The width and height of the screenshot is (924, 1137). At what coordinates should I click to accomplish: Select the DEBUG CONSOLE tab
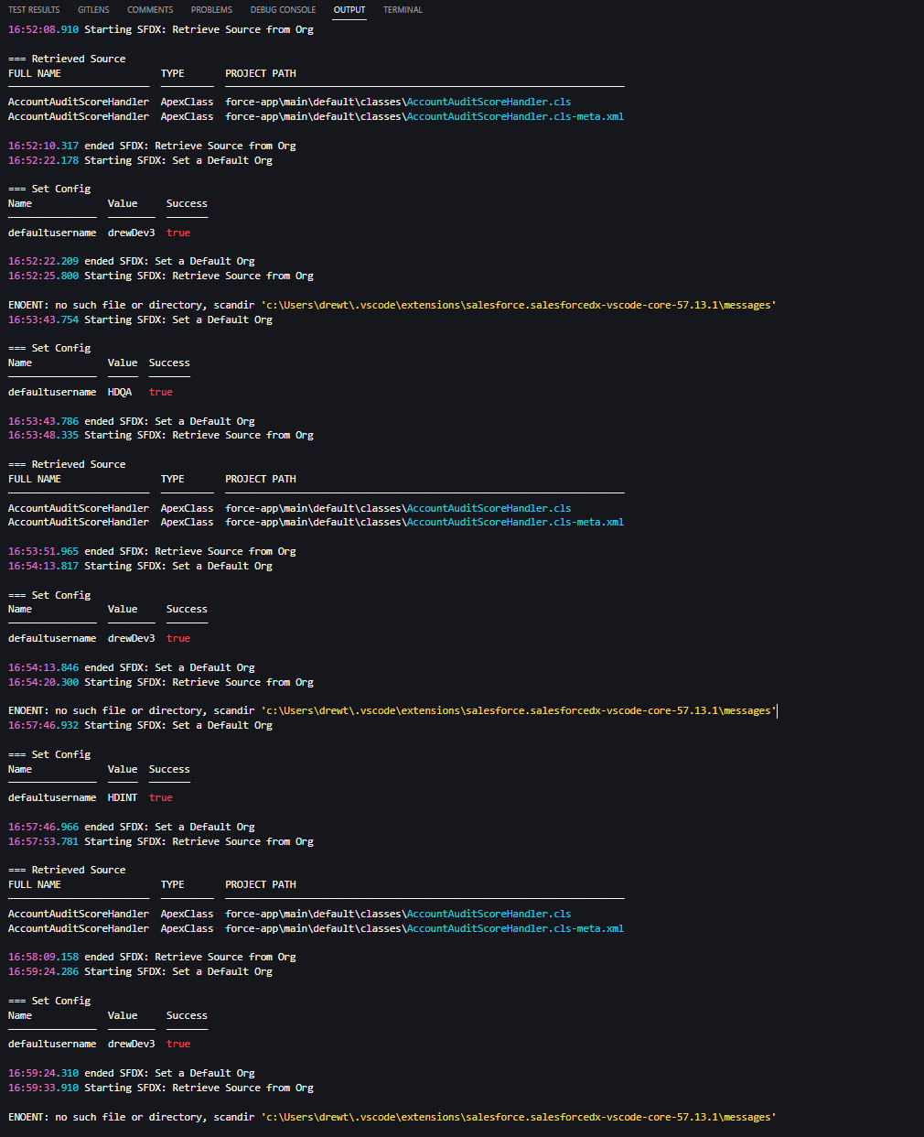pyautogui.click(x=283, y=9)
